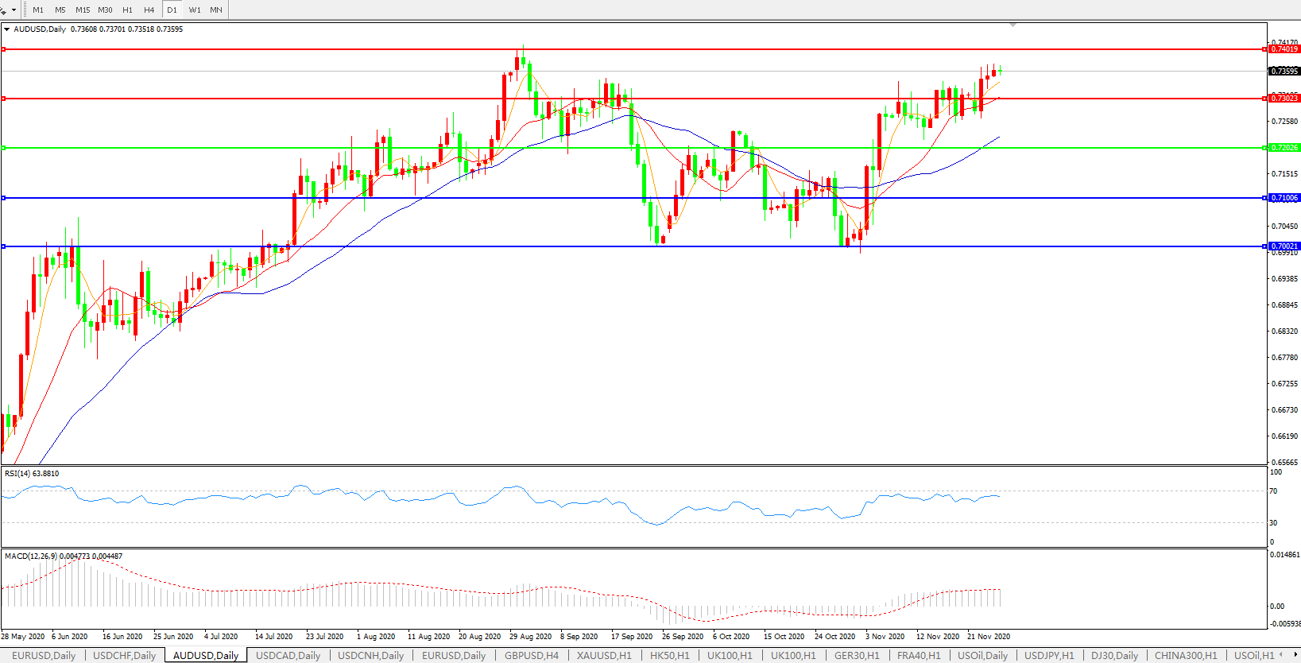Click the chart shift triangle marker atop chart
The width and height of the screenshot is (1301, 663).
tap(1013, 25)
